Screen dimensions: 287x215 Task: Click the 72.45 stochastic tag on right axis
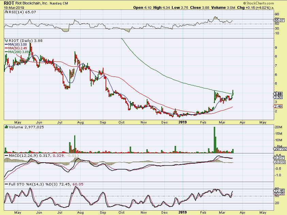coord(279,191)
